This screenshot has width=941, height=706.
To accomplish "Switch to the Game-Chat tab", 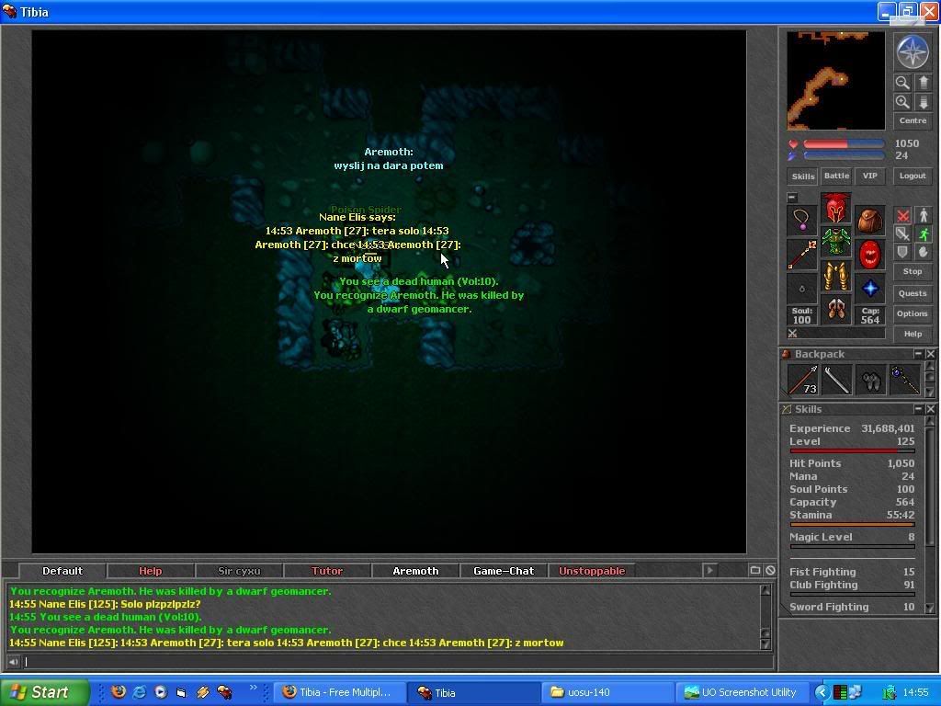I will click(x=504, y=571).
